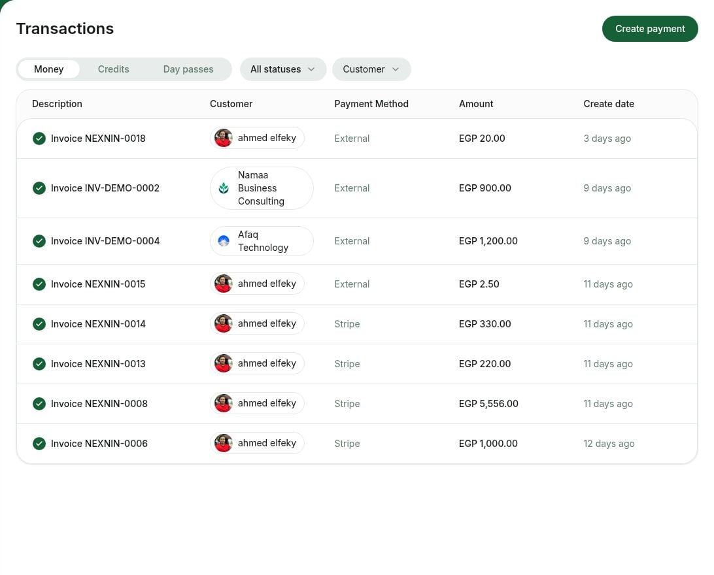Click the 3 days ago create date

point(607,139)
